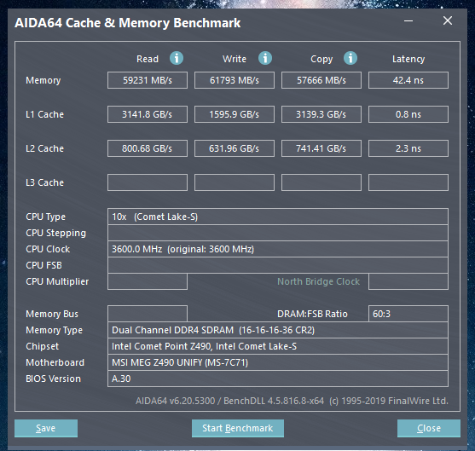The image size is (475, 451).
Task: Select the Memory Write value 61793 MB/s
Action: click(x=235, y=80)
